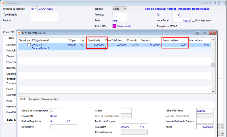Click the Movimento value 86463
The height and width of the screenshot is (137, 227).
tap(54, 116)
